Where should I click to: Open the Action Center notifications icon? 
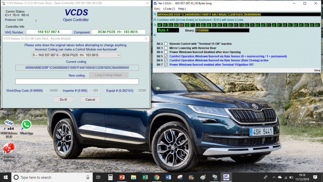point(315,177)
